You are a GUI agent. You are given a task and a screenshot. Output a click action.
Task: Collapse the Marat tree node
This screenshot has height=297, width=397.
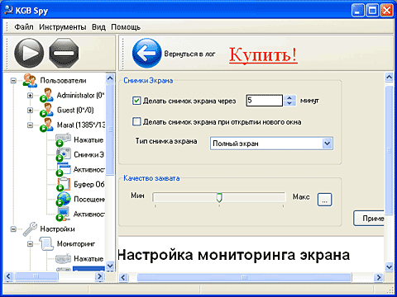pos(30,125)
